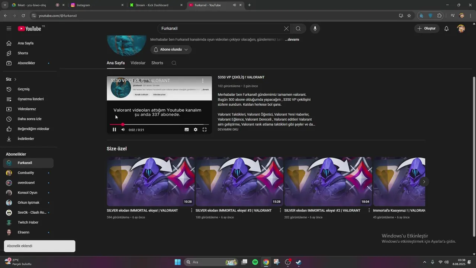This screenshot has width=476, height=268.
Task: Open notifications bell in header
Action: point(447,29)
